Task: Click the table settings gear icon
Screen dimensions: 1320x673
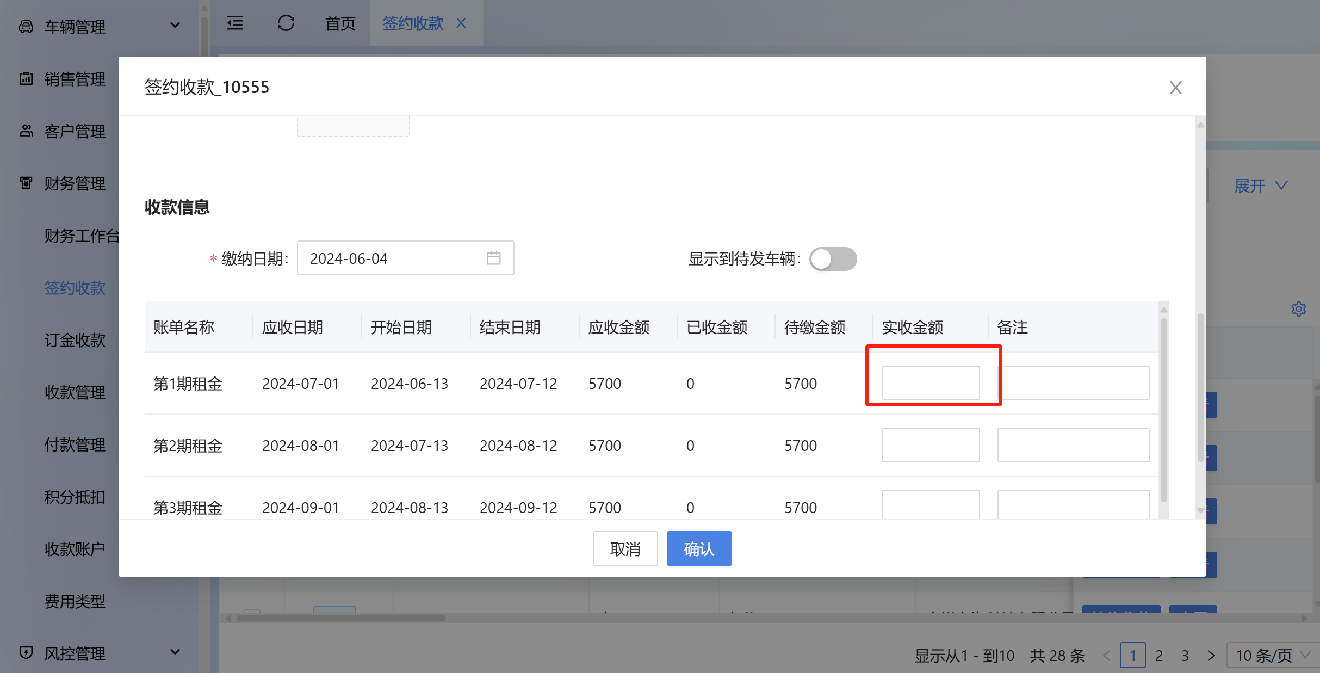Action: 1298,309
